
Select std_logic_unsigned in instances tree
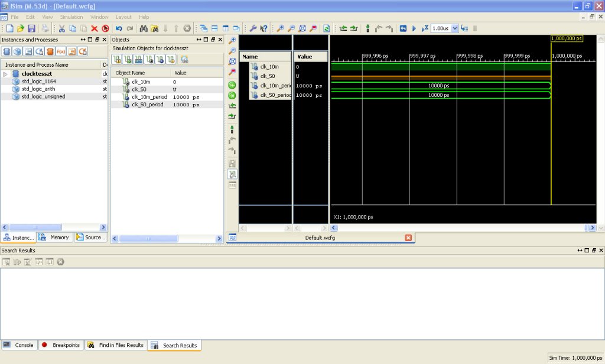pos(43,96)
